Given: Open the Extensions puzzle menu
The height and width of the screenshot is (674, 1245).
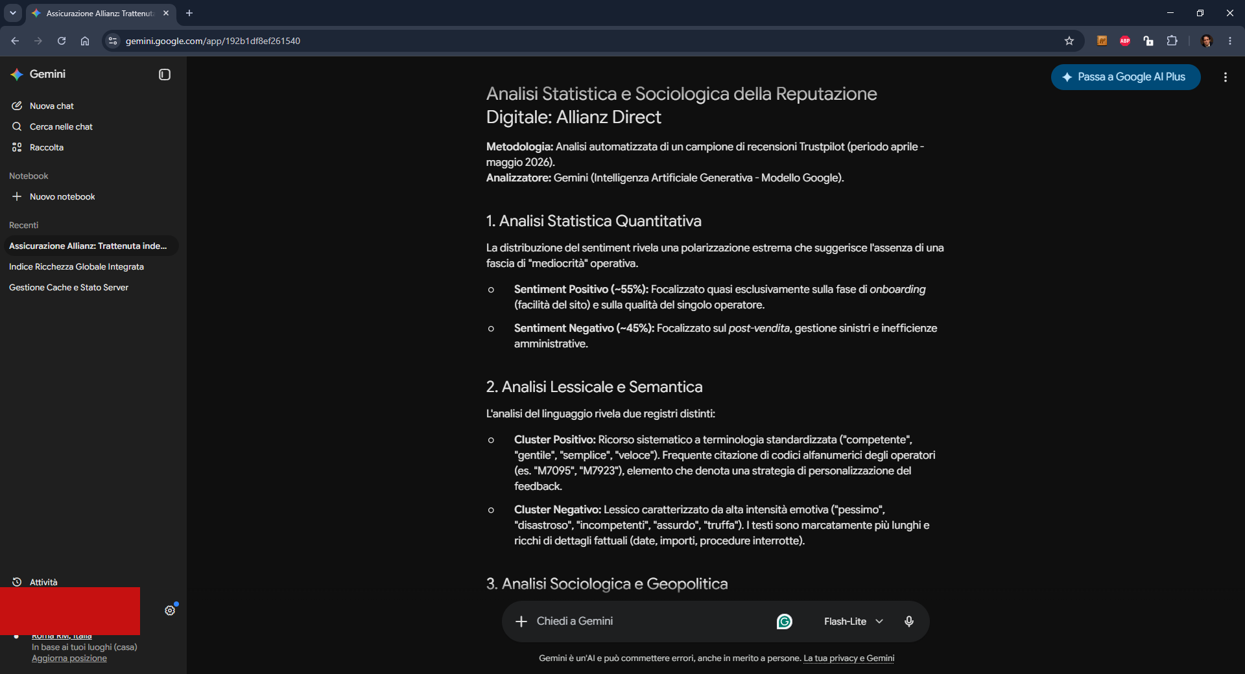Looking at the screenshot, I should (1172, 41).
